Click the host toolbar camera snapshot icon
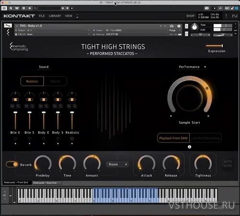The width and height of the screenshot is (240, 216). pos(207,8)
